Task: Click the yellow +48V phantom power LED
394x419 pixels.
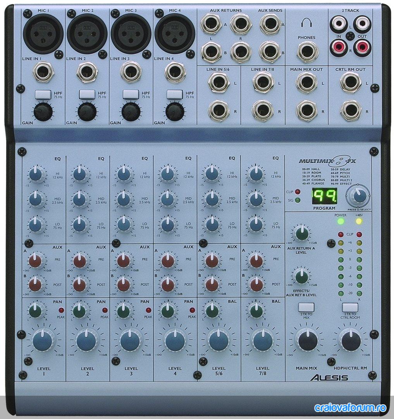Action: (359, 221)
